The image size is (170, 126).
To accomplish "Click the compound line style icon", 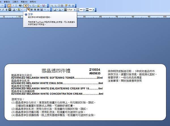I will pos(87,10).
